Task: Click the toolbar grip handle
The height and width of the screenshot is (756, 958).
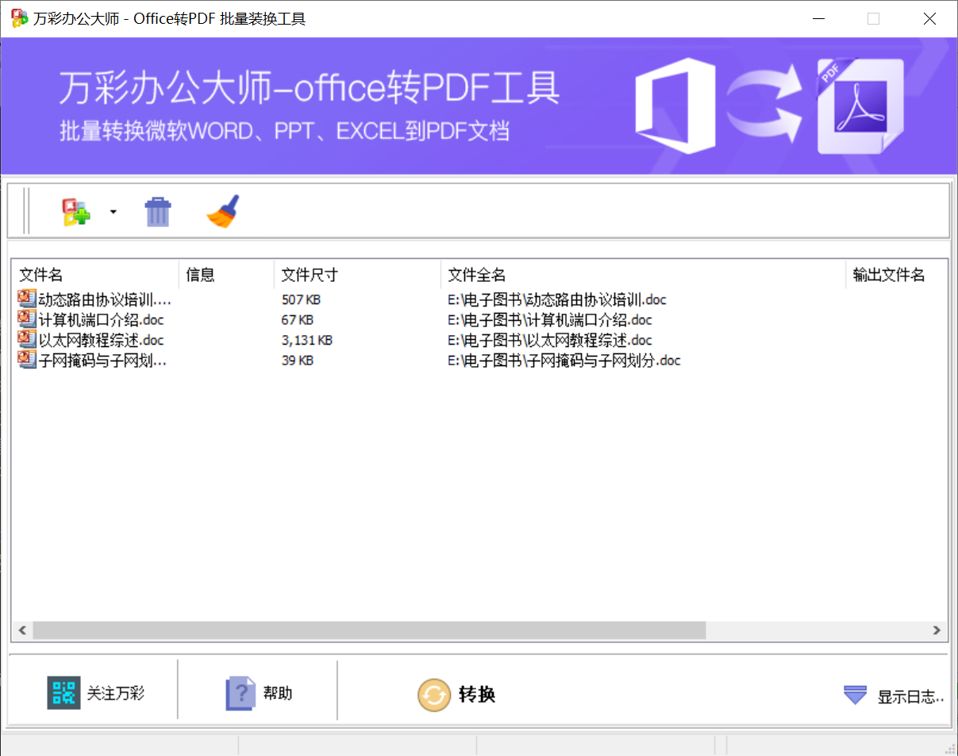Action: [26, 211]
